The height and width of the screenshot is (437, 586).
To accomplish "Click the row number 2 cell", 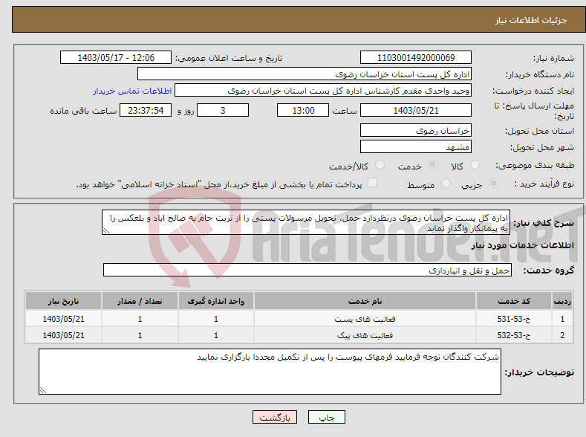I will point(562,335).
